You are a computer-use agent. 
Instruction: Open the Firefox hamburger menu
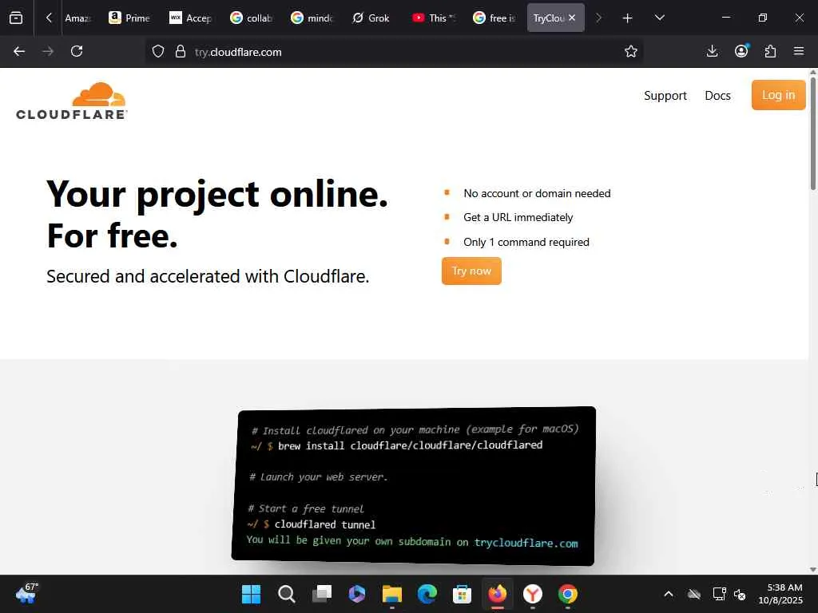799,51
